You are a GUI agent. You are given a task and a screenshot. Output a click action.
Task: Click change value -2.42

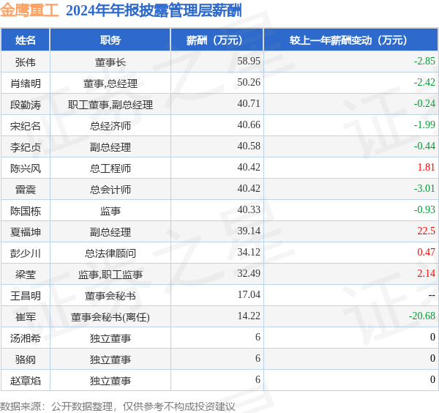click(424, 82)
